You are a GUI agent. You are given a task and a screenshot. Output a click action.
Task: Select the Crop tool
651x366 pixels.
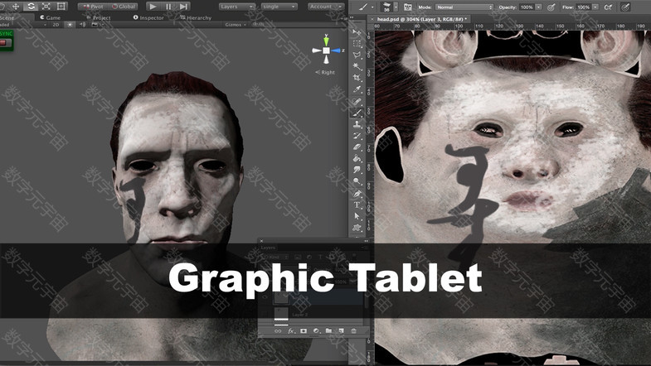tap(357, 78)
